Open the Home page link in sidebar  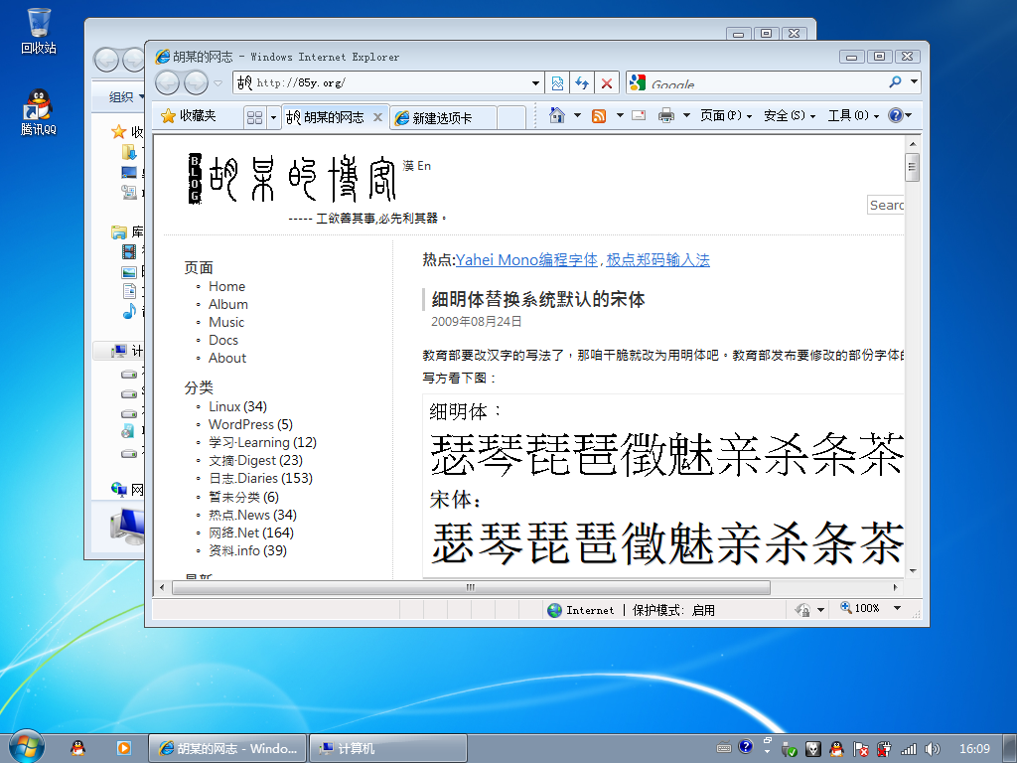(x=226, y=286)
